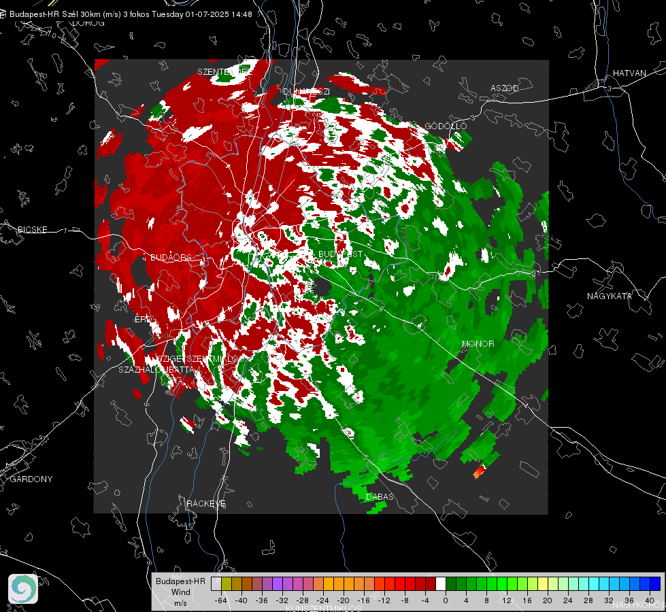
Task: Click the spiral swirl logo icon
Action: pos(23,589)
